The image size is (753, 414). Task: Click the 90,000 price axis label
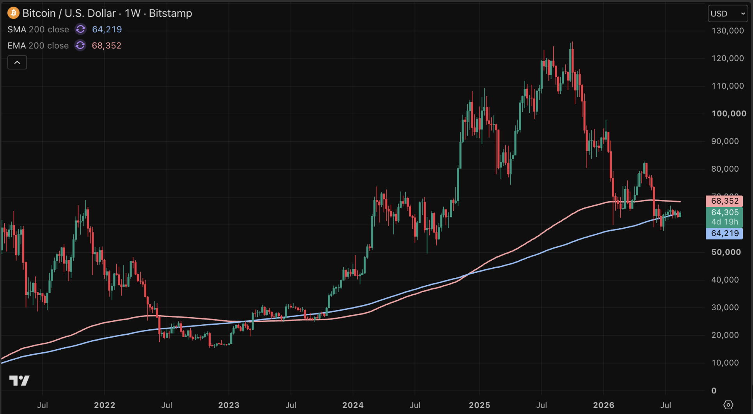725,141
